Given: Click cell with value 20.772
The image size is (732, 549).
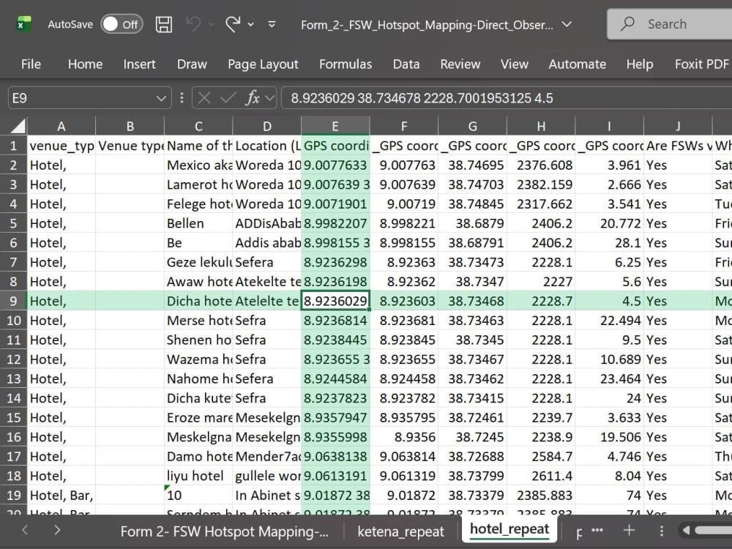Looking at the screenshot, I should (x=609, y=223).
